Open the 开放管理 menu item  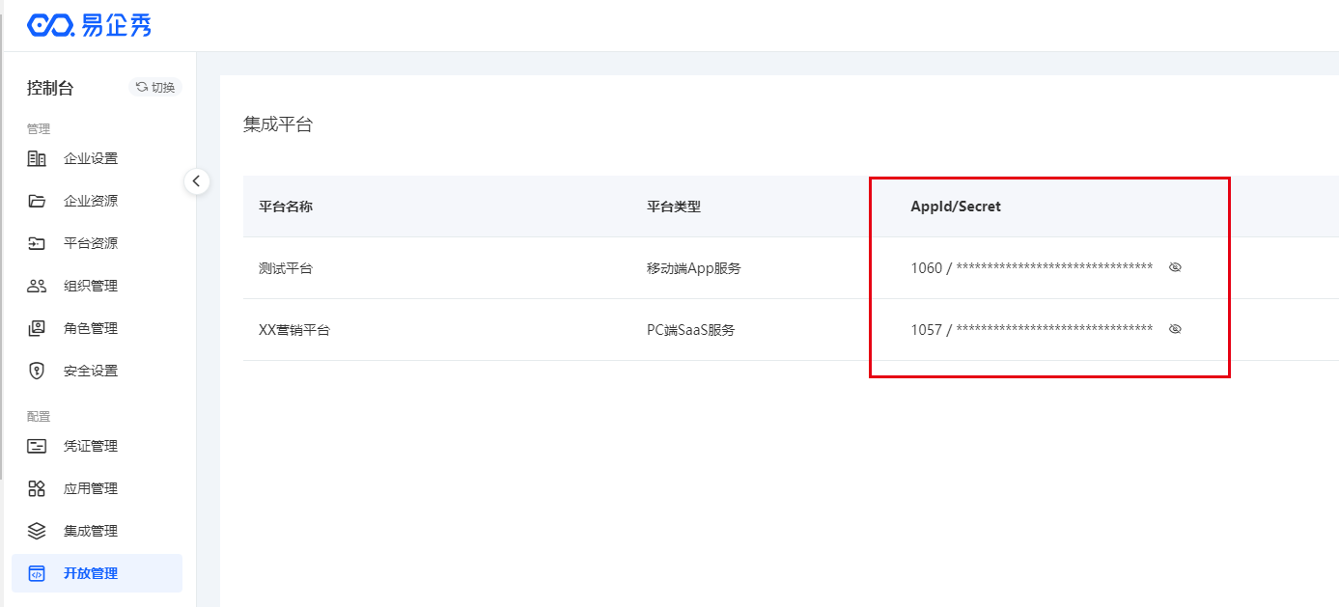pyautogui.click(x=91, y=573)
